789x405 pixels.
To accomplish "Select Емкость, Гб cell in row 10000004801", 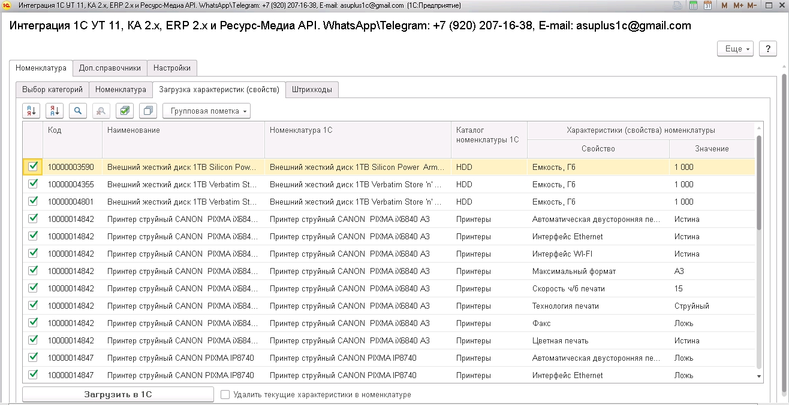I will [598, 202].
